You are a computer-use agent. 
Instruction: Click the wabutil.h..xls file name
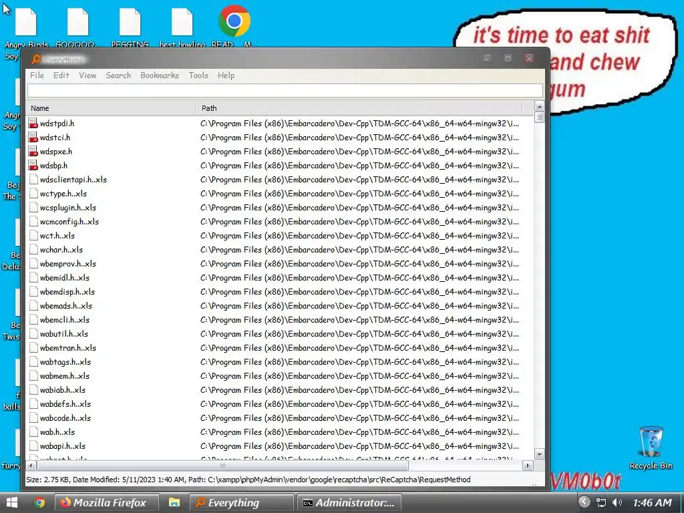pyautogui.click(x=64, y=334)
